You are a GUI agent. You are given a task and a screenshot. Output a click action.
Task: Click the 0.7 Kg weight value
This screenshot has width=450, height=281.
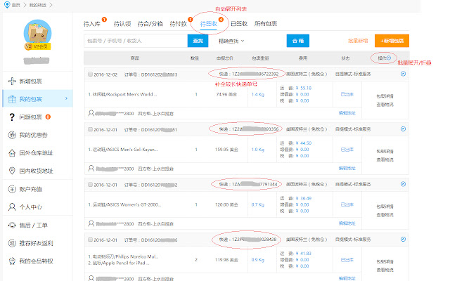pyautogui.click(x=258, y=204)
